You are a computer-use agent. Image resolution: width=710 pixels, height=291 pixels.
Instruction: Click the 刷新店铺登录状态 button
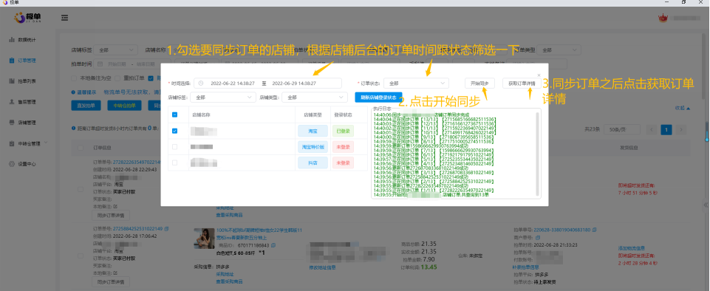(378, 97)
